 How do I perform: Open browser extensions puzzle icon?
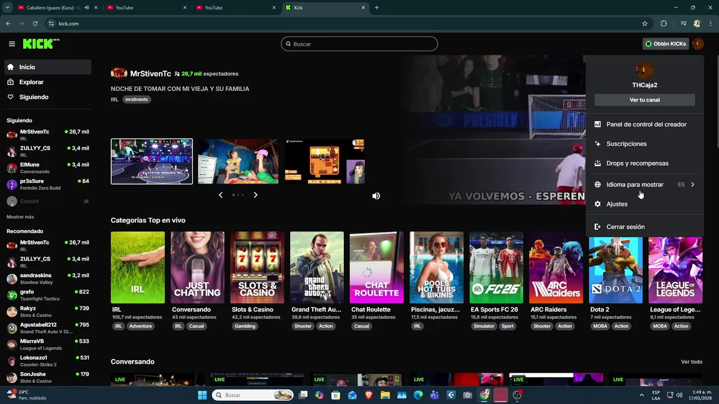click(x=664, y=24)
